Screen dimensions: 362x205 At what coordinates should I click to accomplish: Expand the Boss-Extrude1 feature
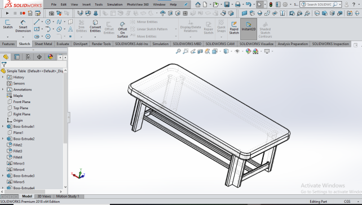tap(3, 126)
